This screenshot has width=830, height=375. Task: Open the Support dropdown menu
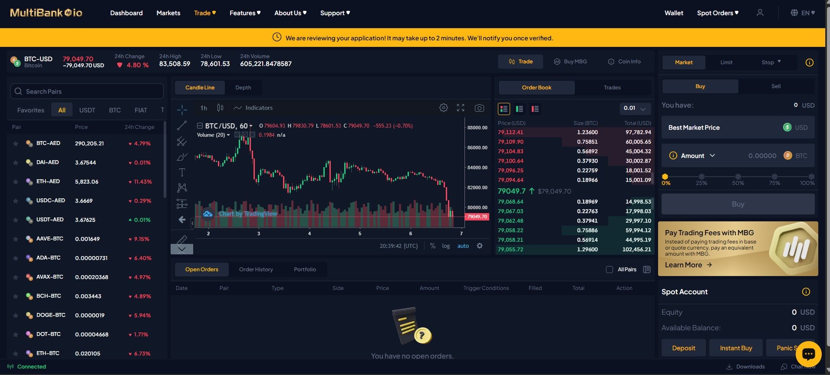tap(335, 13)
